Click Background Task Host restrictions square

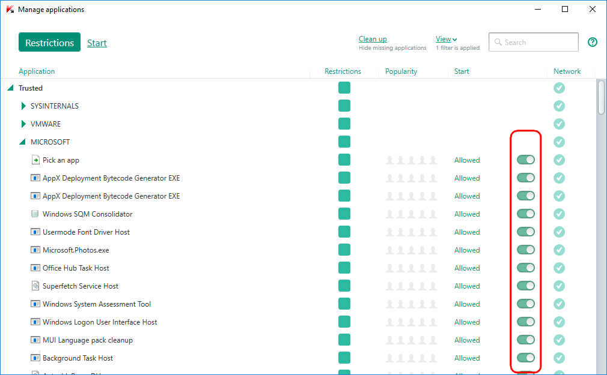344,358
